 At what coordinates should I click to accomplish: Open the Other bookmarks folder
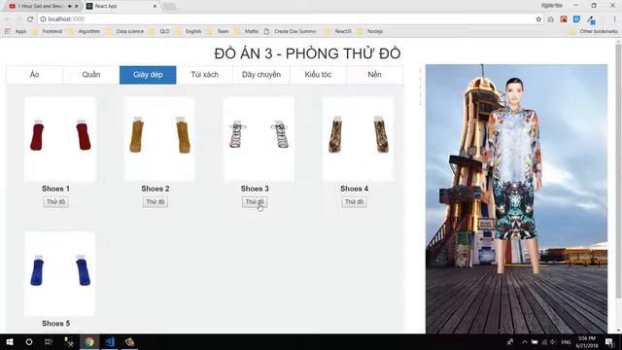(x=594, y=31)
